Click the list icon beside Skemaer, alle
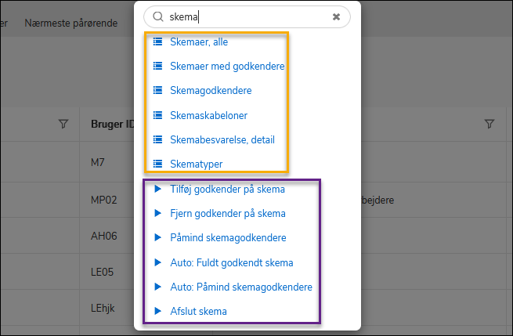The height and width of the screenshot is (336, 513). pyautogui.click(x=157, y=42)
